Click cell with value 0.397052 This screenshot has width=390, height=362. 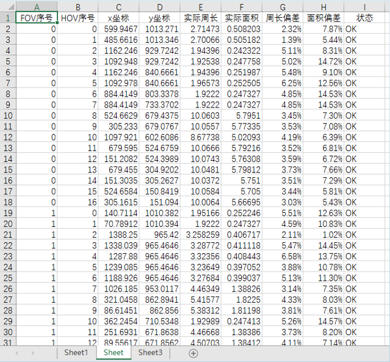click(242, 267)
